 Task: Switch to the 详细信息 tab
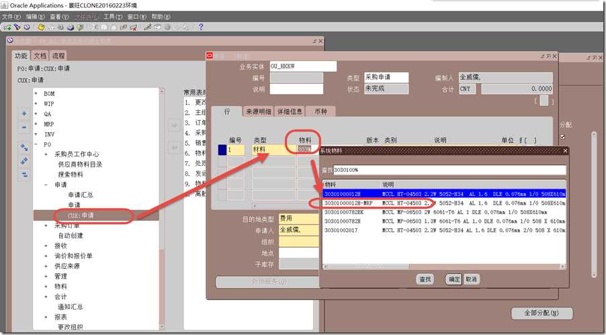pyautogui.click(x=290, y=111)
